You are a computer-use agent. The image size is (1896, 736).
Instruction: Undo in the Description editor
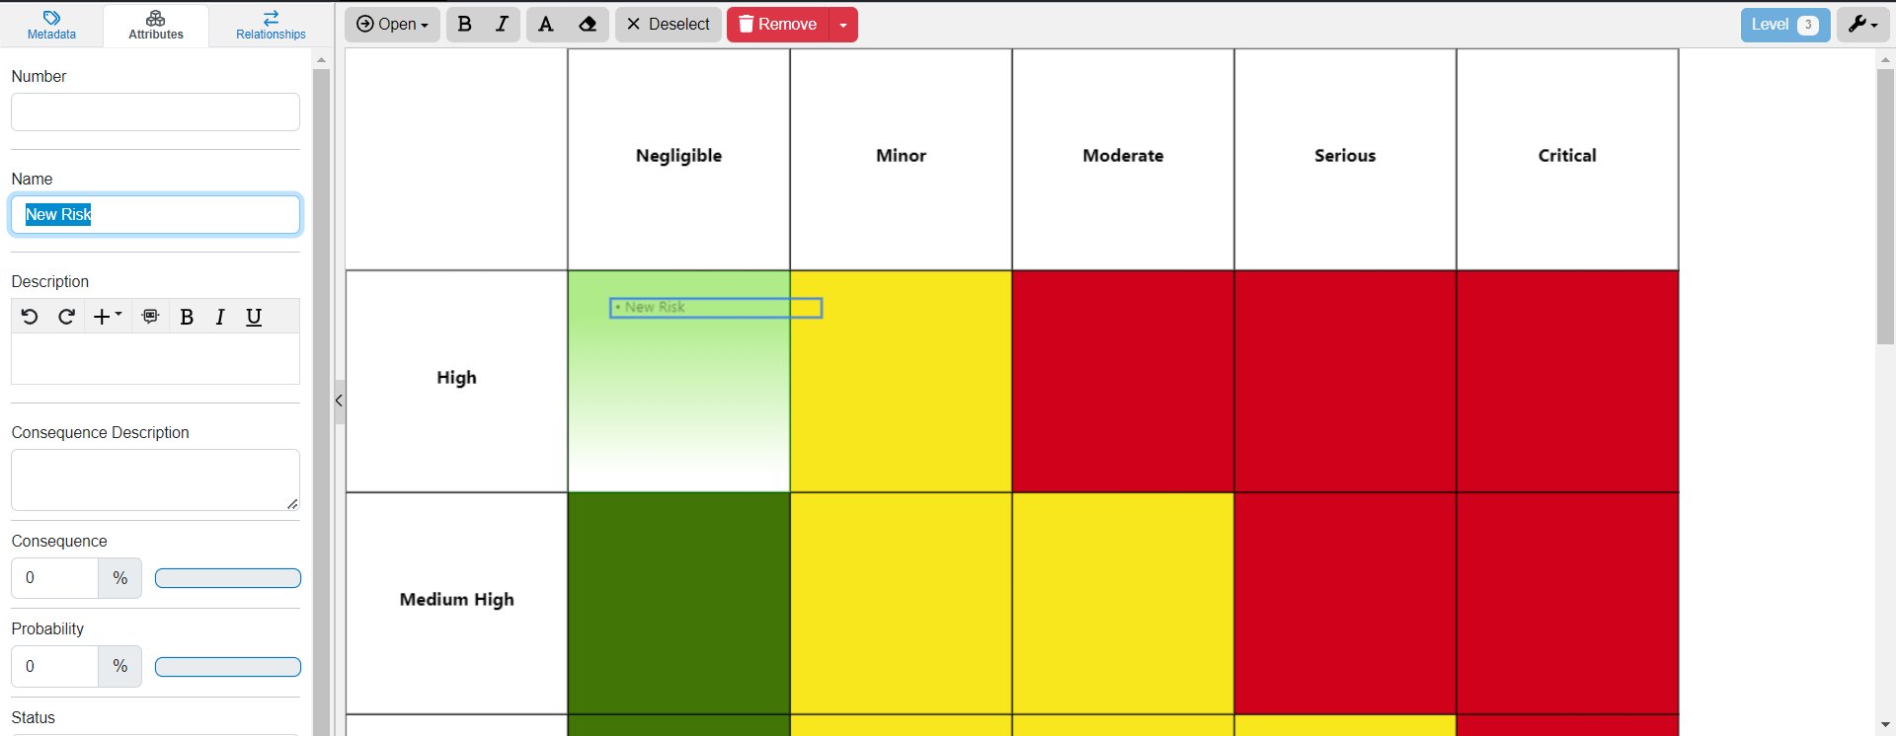30,317
